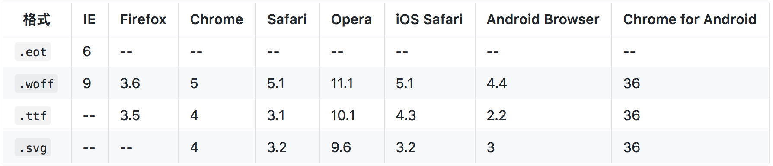
Task: Click IE version 6 for .eot
Action: pyautogui.click(x=87, y=51)
